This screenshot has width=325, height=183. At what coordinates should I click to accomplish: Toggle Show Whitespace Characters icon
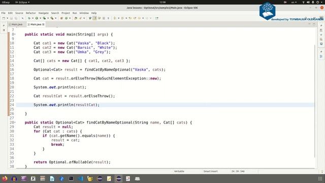coord(108,18)
